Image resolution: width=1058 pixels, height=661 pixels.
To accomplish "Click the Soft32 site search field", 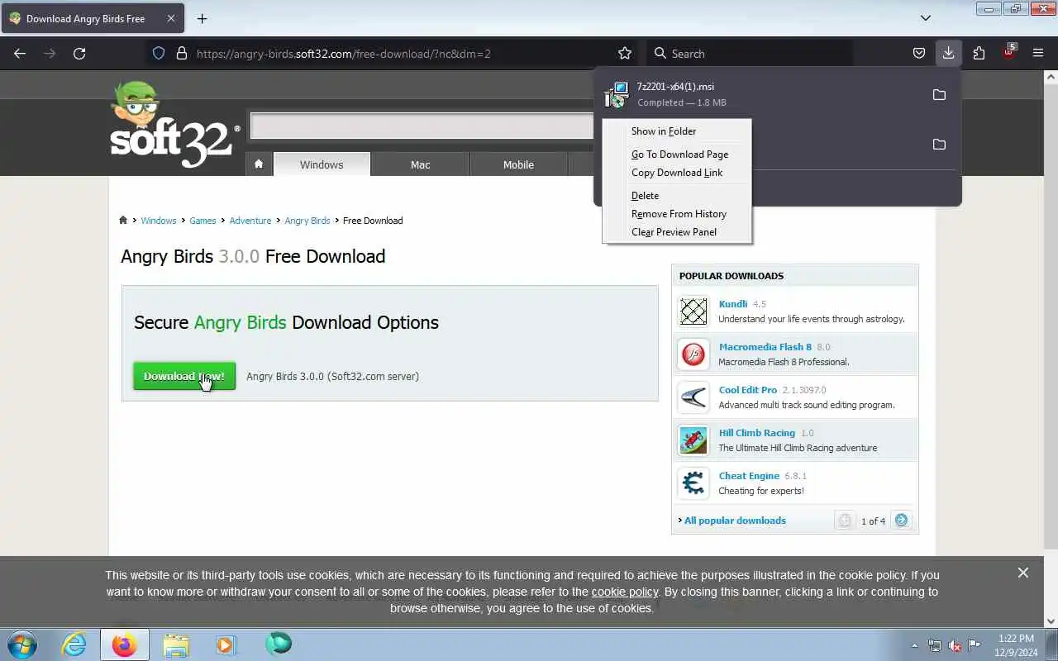I will 422,126.
